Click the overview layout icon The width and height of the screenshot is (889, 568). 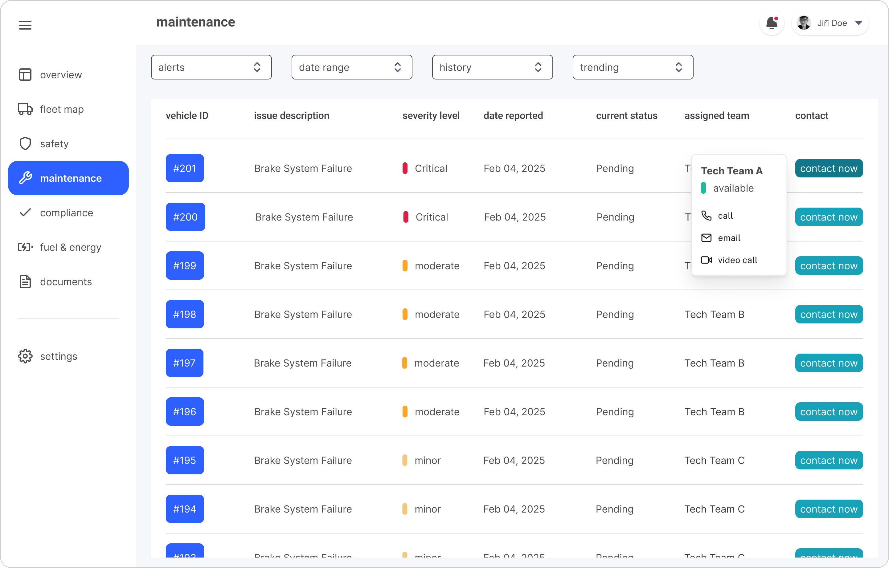[x=25, y=75]
